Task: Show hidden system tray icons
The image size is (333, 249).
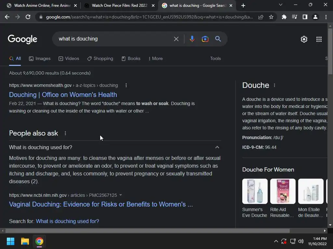Action: (276, 241)
